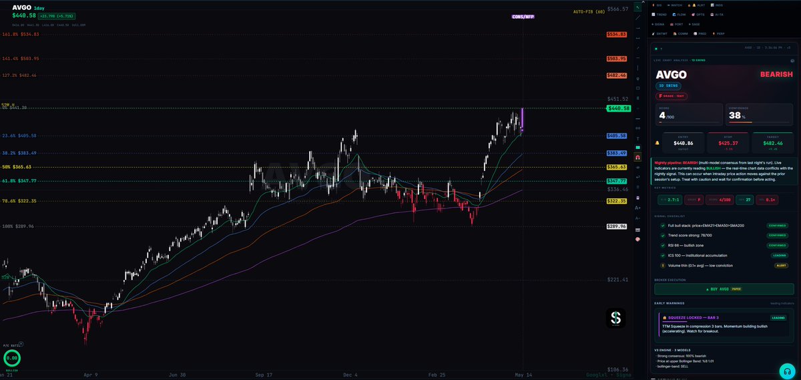Click the BUY AVGO paper button
This screenshot has height=380, width=801.
pos(724,289)
